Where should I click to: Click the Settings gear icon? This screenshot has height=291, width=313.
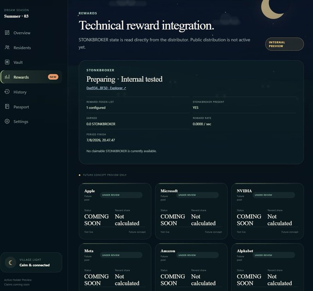pyautogui.click(x=7, y=121)
